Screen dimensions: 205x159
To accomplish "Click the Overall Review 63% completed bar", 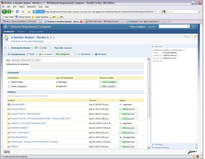I will [x=63, y=54].
